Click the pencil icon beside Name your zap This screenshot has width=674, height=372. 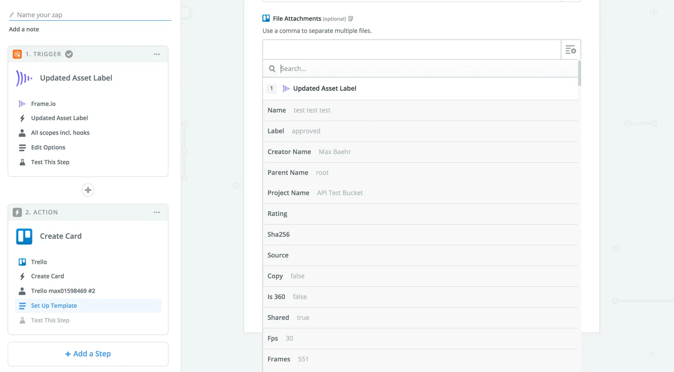[12, 15]
